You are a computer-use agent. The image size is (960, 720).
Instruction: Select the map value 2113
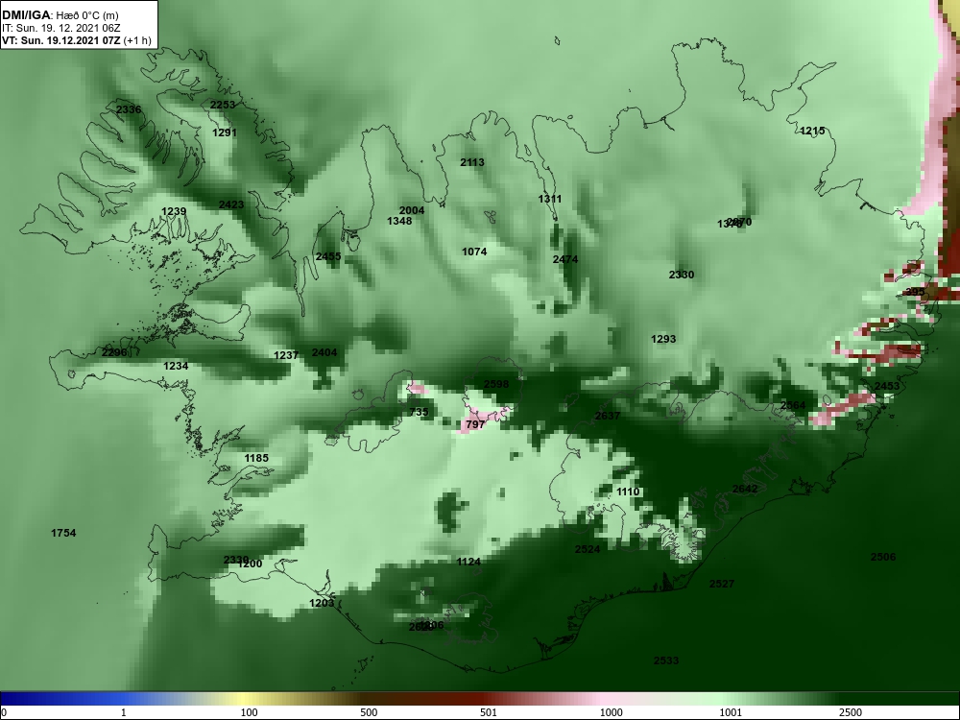[472, 162]
